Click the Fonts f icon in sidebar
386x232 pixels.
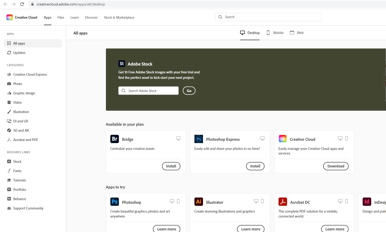9,171
